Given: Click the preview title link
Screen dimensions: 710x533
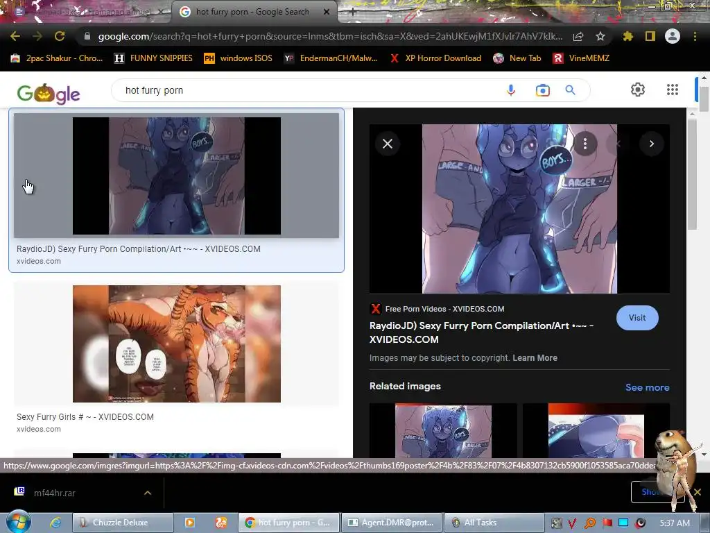Looking at the screenshot, I should pyautogui.click(x=481, y=332).
